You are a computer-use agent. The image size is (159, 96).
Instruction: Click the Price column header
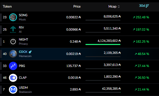click(x=77, y=7)
